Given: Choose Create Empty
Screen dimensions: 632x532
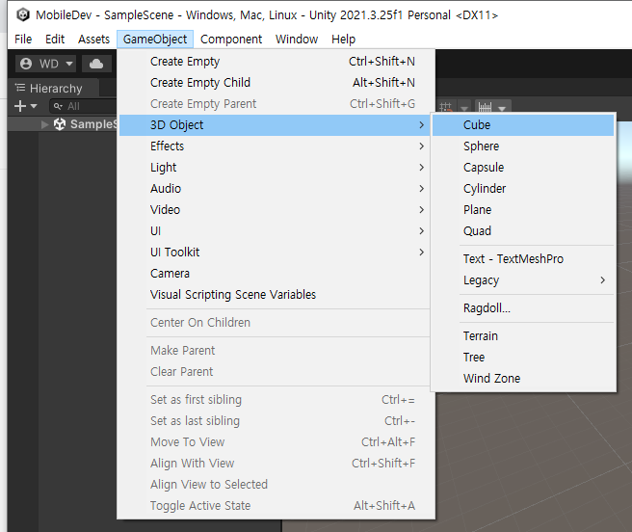Looking at the screenshot, I should coord(276,62).
